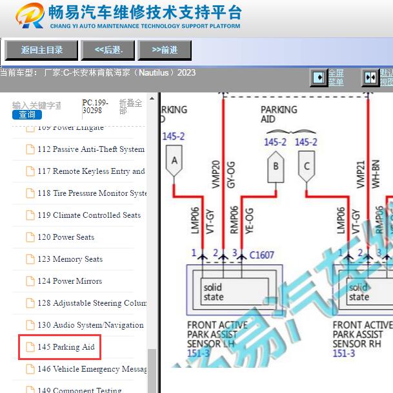The height and width of the screenshot is (393, 393).
Task: Click the VMP20 wire label
Action: pyautogui.click(x=216, y=175)
